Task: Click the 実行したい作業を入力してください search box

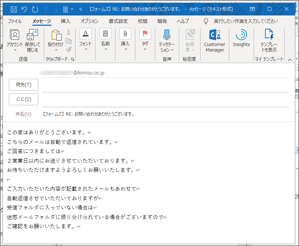Action: (x=246, y=21)
